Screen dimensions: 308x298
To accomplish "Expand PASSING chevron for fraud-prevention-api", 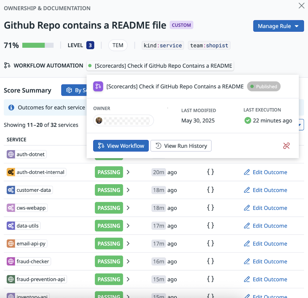I will (128, 279).
